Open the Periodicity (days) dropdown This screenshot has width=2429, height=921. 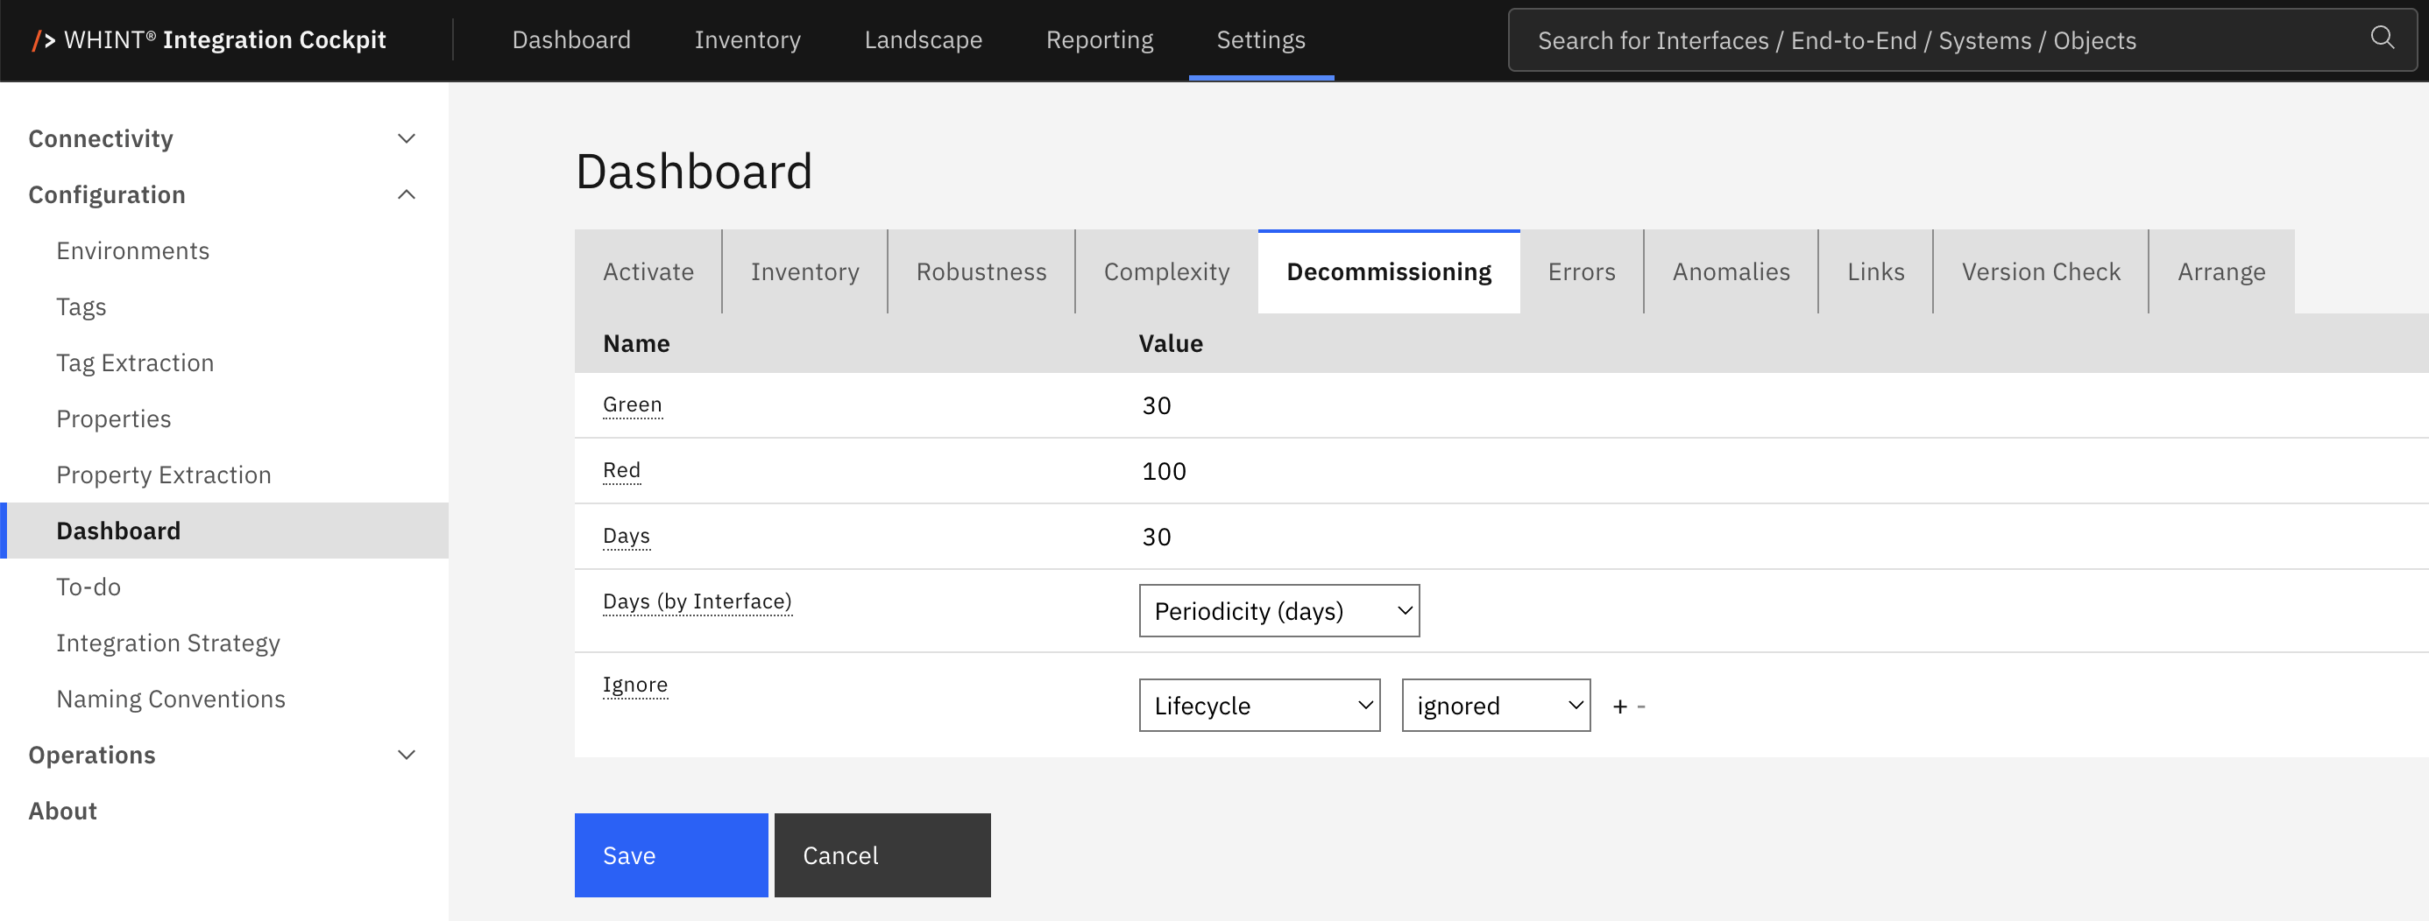(x=1278, y=611)
